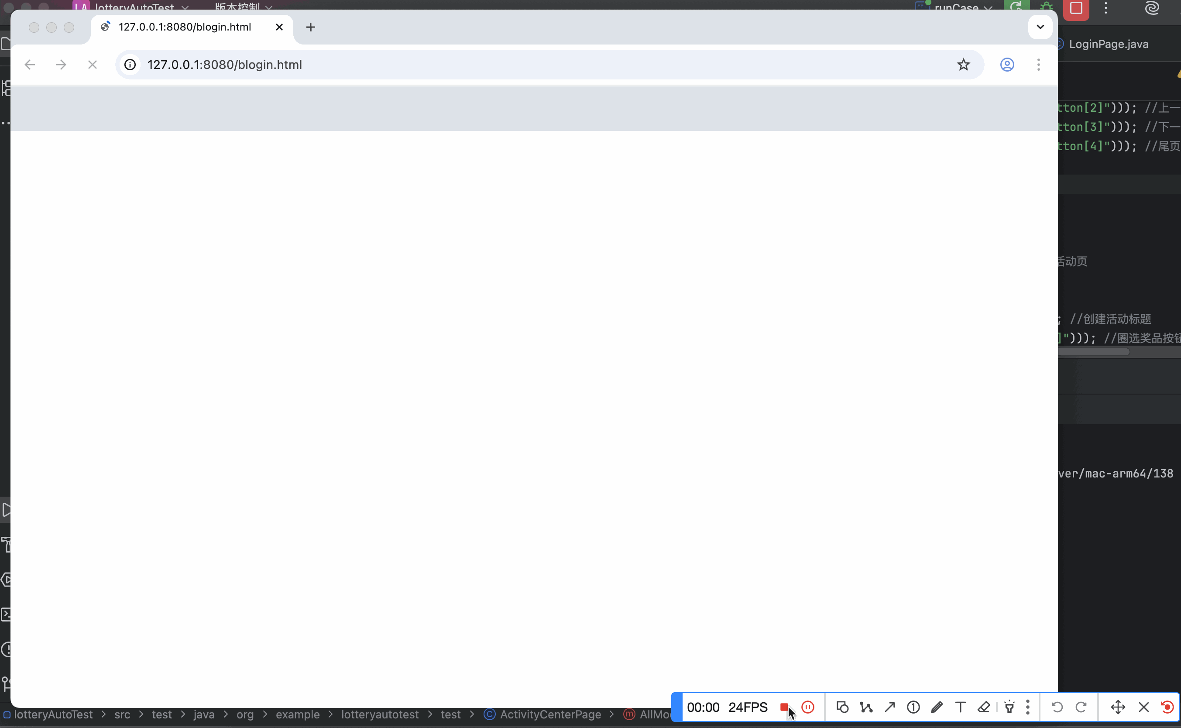Open a new browser tab

(x=311, y=27)
